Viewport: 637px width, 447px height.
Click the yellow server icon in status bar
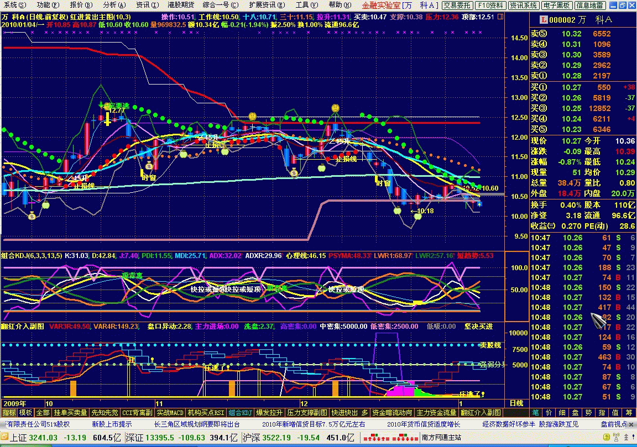[607, 437]
